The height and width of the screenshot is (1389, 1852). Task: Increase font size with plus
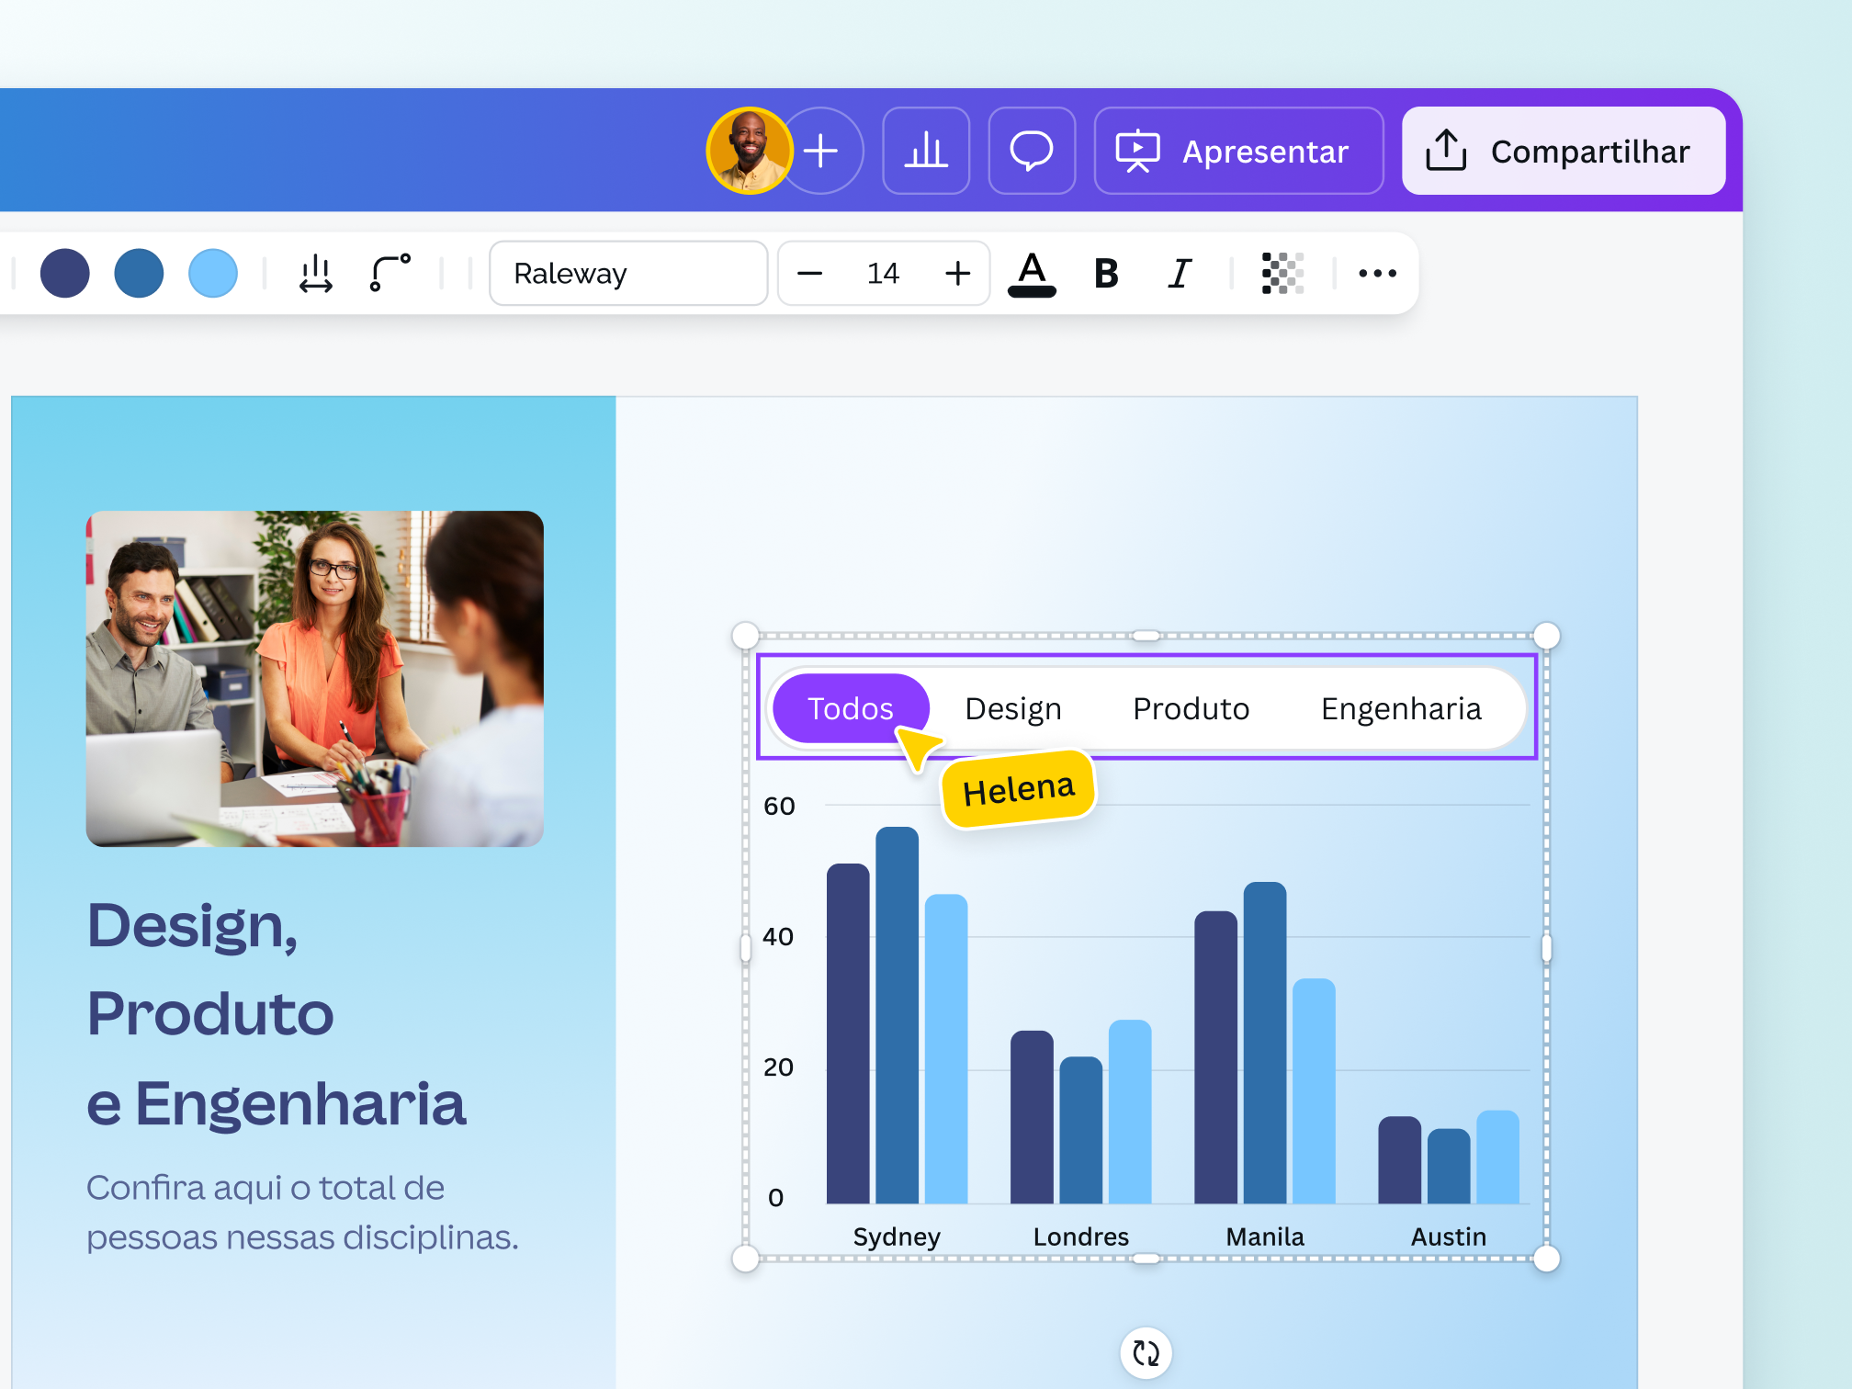click(957, 273)
